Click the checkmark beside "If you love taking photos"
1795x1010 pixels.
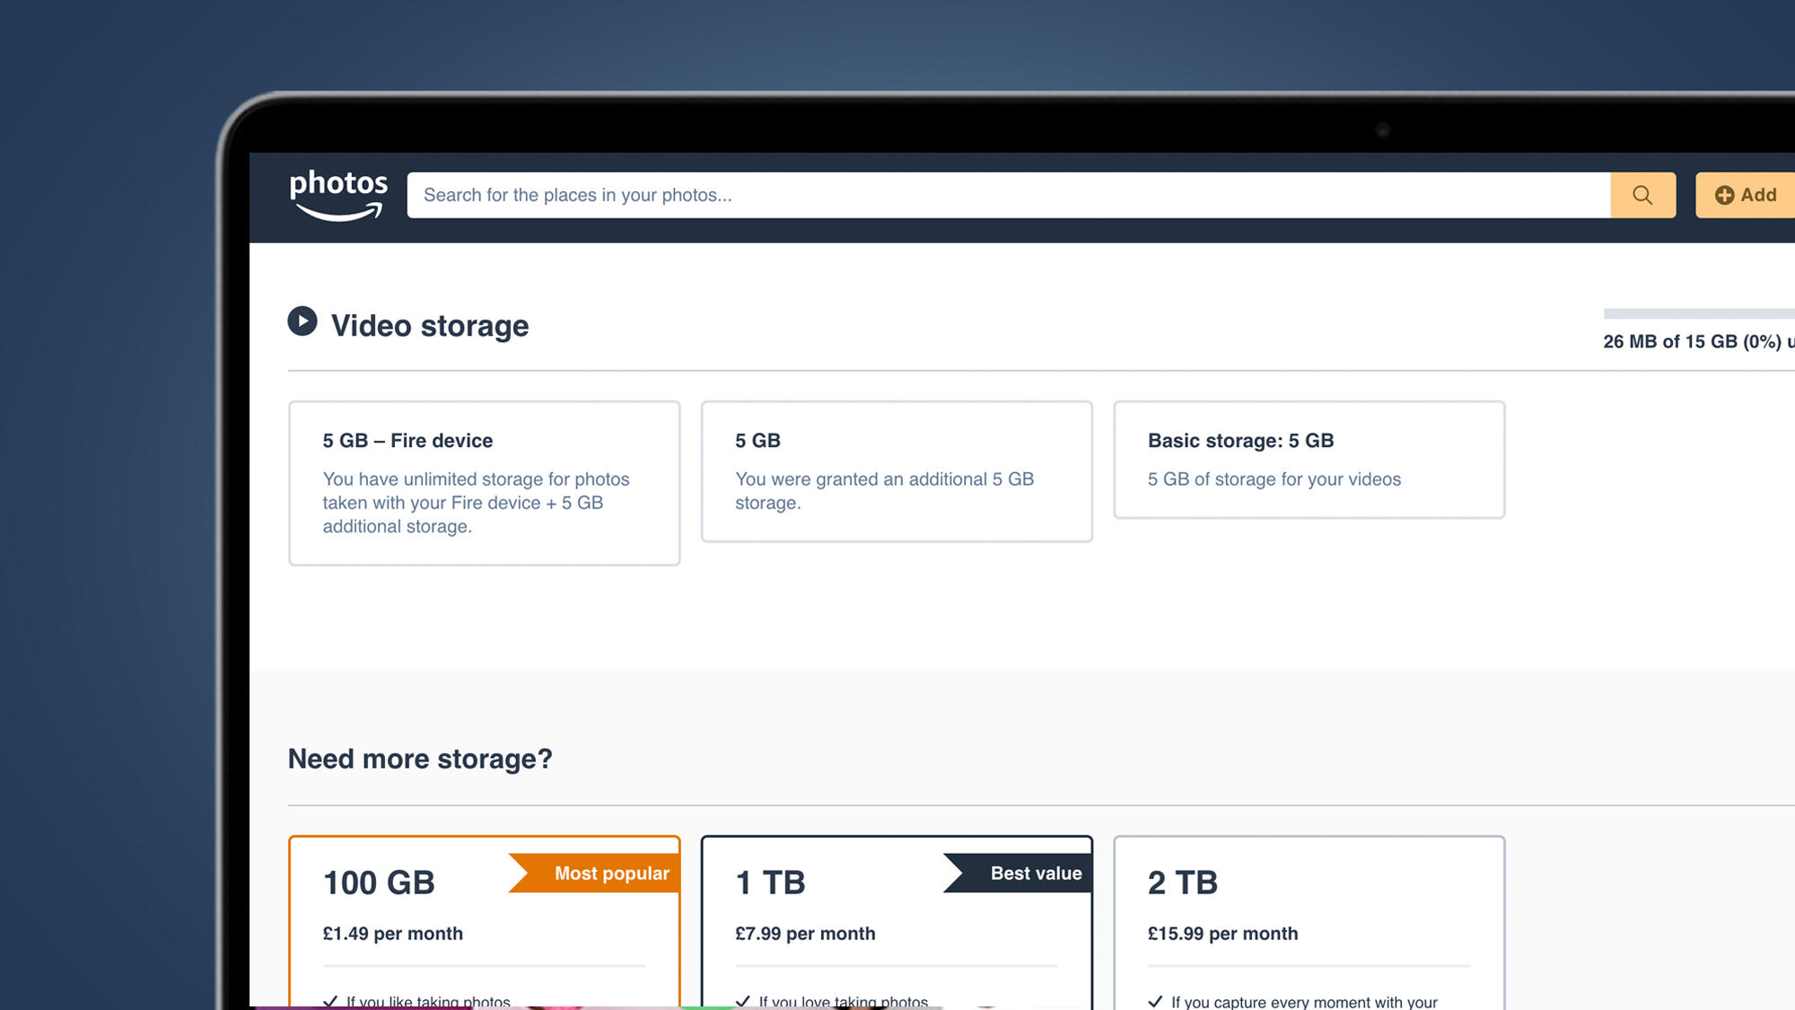click(x=743, y=1001)
